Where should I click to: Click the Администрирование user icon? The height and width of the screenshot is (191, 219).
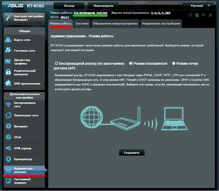tap(8, 170)
